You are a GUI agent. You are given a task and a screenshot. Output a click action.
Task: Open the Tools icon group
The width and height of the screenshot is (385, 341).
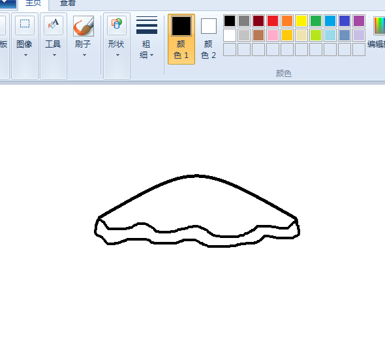(54, 25)
